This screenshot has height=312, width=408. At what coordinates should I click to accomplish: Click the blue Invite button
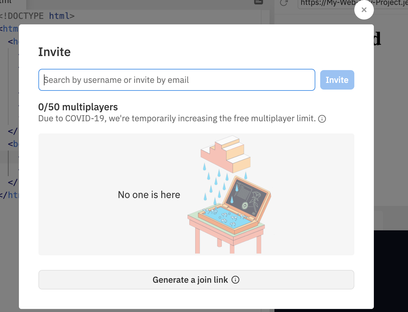[x=337, y=80]
